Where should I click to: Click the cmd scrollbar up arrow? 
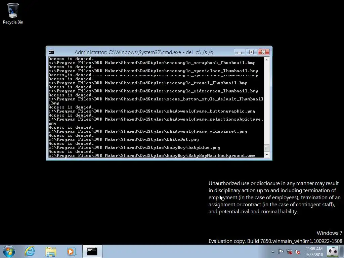coord(266,60)
